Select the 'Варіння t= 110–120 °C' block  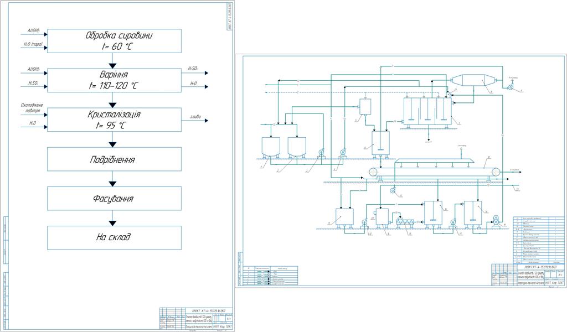114,80
